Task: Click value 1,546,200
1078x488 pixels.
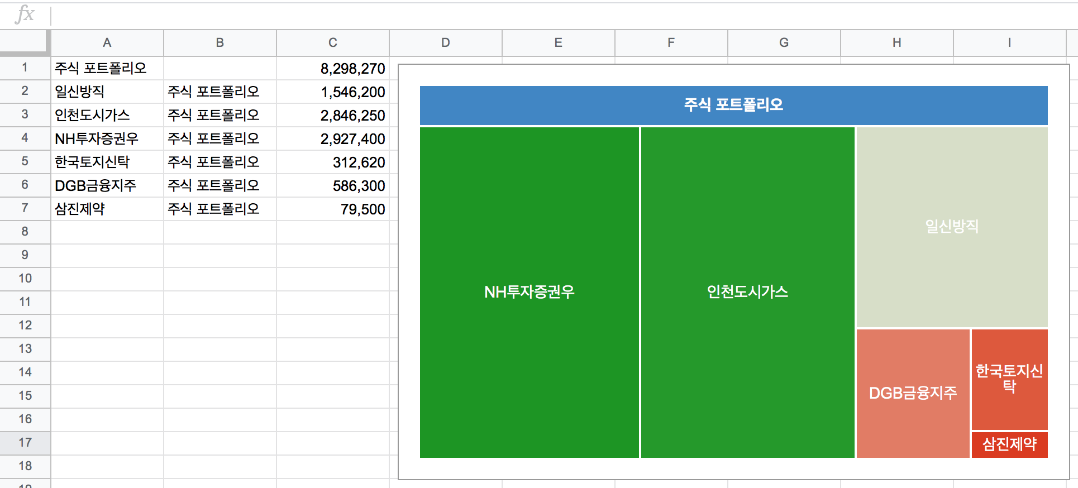Action: 333,92
